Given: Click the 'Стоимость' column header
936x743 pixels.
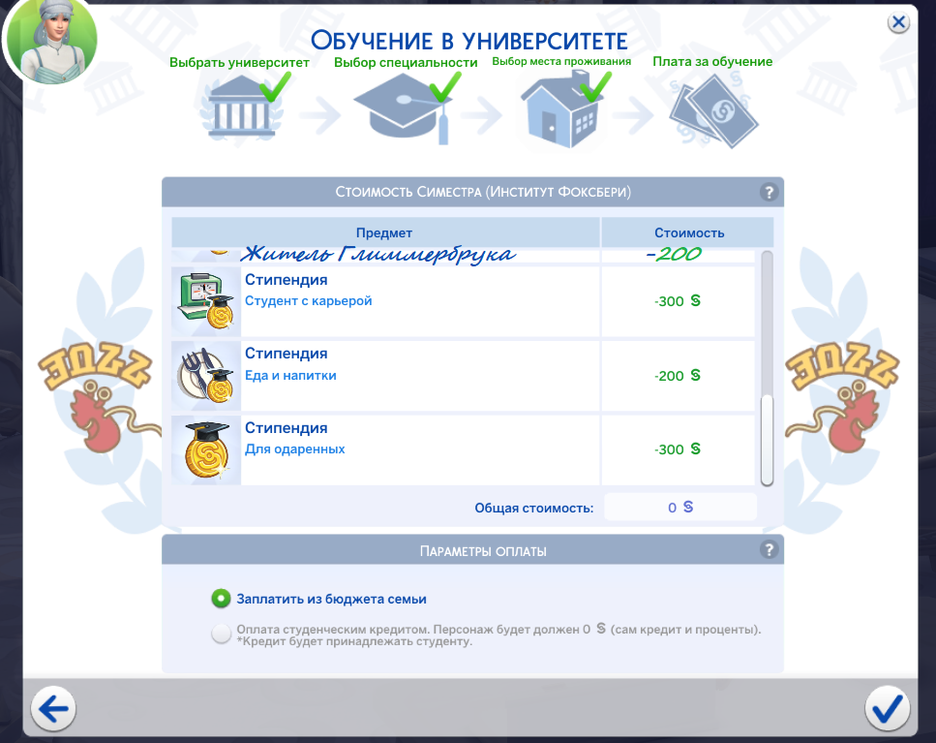Looking at the screenshot, I should 688,232.
